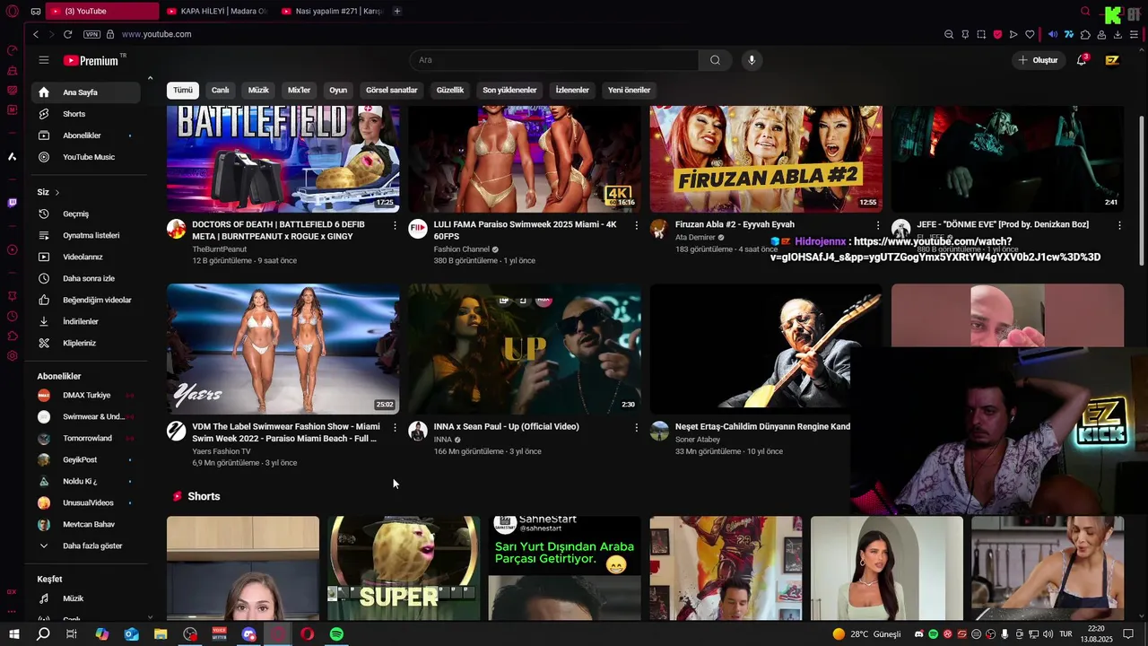Open the SahneStart Short thumbnail

tap(565, 568)
